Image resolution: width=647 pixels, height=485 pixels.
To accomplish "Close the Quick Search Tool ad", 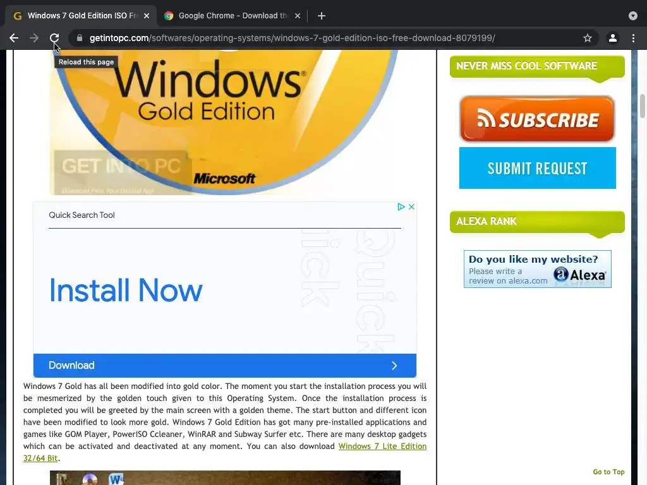I will point(411,207).
